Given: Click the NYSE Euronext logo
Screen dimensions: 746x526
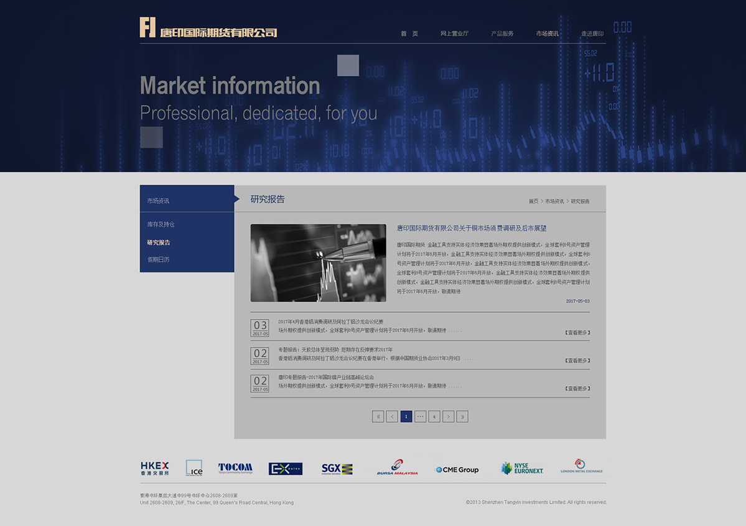Looking at the screenshot, I should tap(522, 469).
